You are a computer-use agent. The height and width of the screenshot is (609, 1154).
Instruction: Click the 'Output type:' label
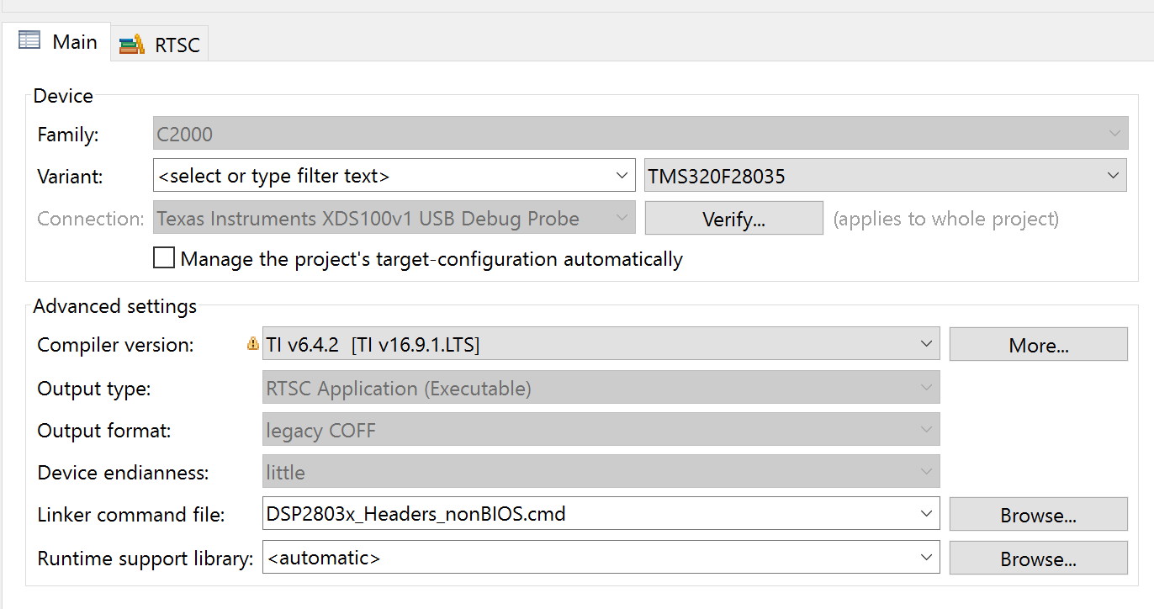(94, 389)
